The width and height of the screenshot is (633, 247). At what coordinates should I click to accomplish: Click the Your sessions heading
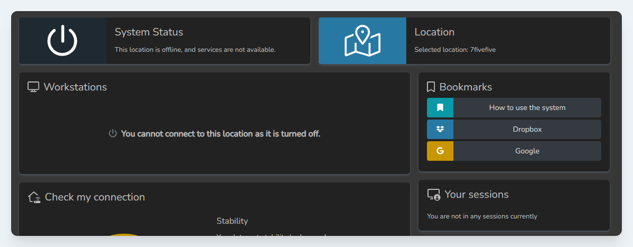click(x=476, y=195)
